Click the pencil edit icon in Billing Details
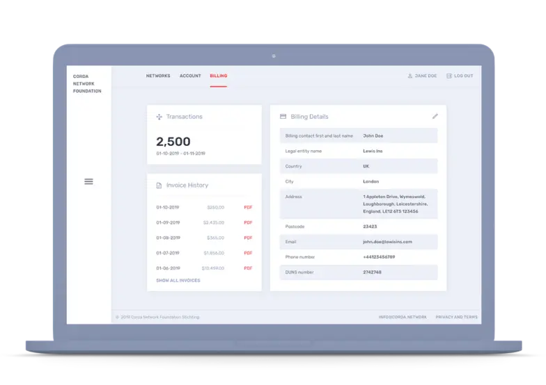The image size is (546, 385). tap(435, 117)
